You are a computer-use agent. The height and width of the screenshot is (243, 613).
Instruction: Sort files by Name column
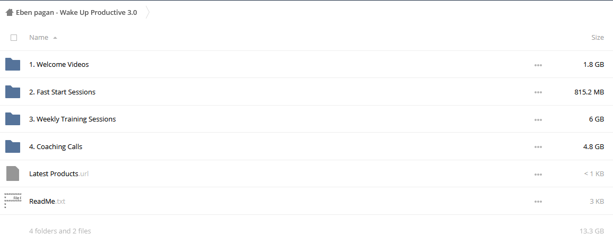pos(39,38)
